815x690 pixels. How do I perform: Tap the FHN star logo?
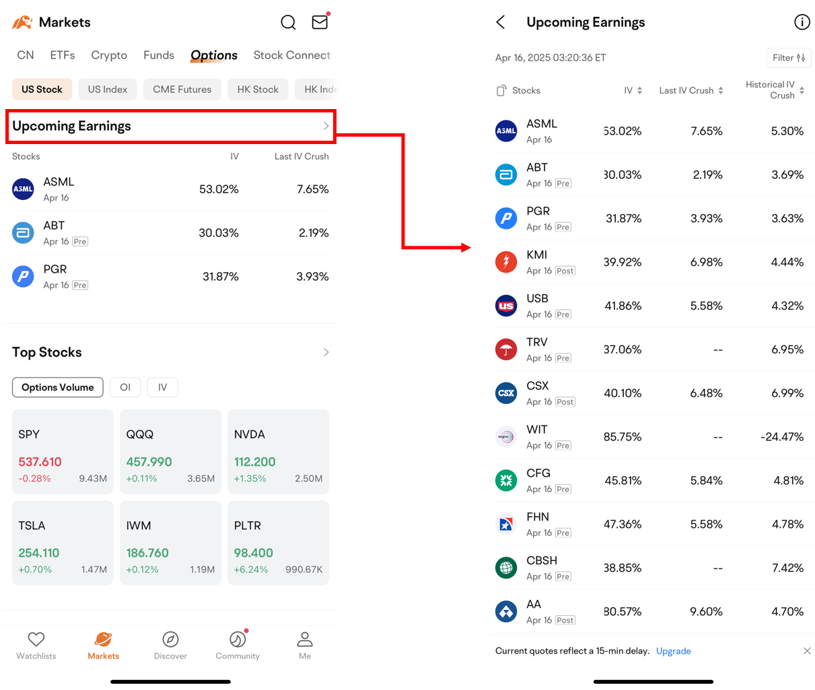coord(506,524)
